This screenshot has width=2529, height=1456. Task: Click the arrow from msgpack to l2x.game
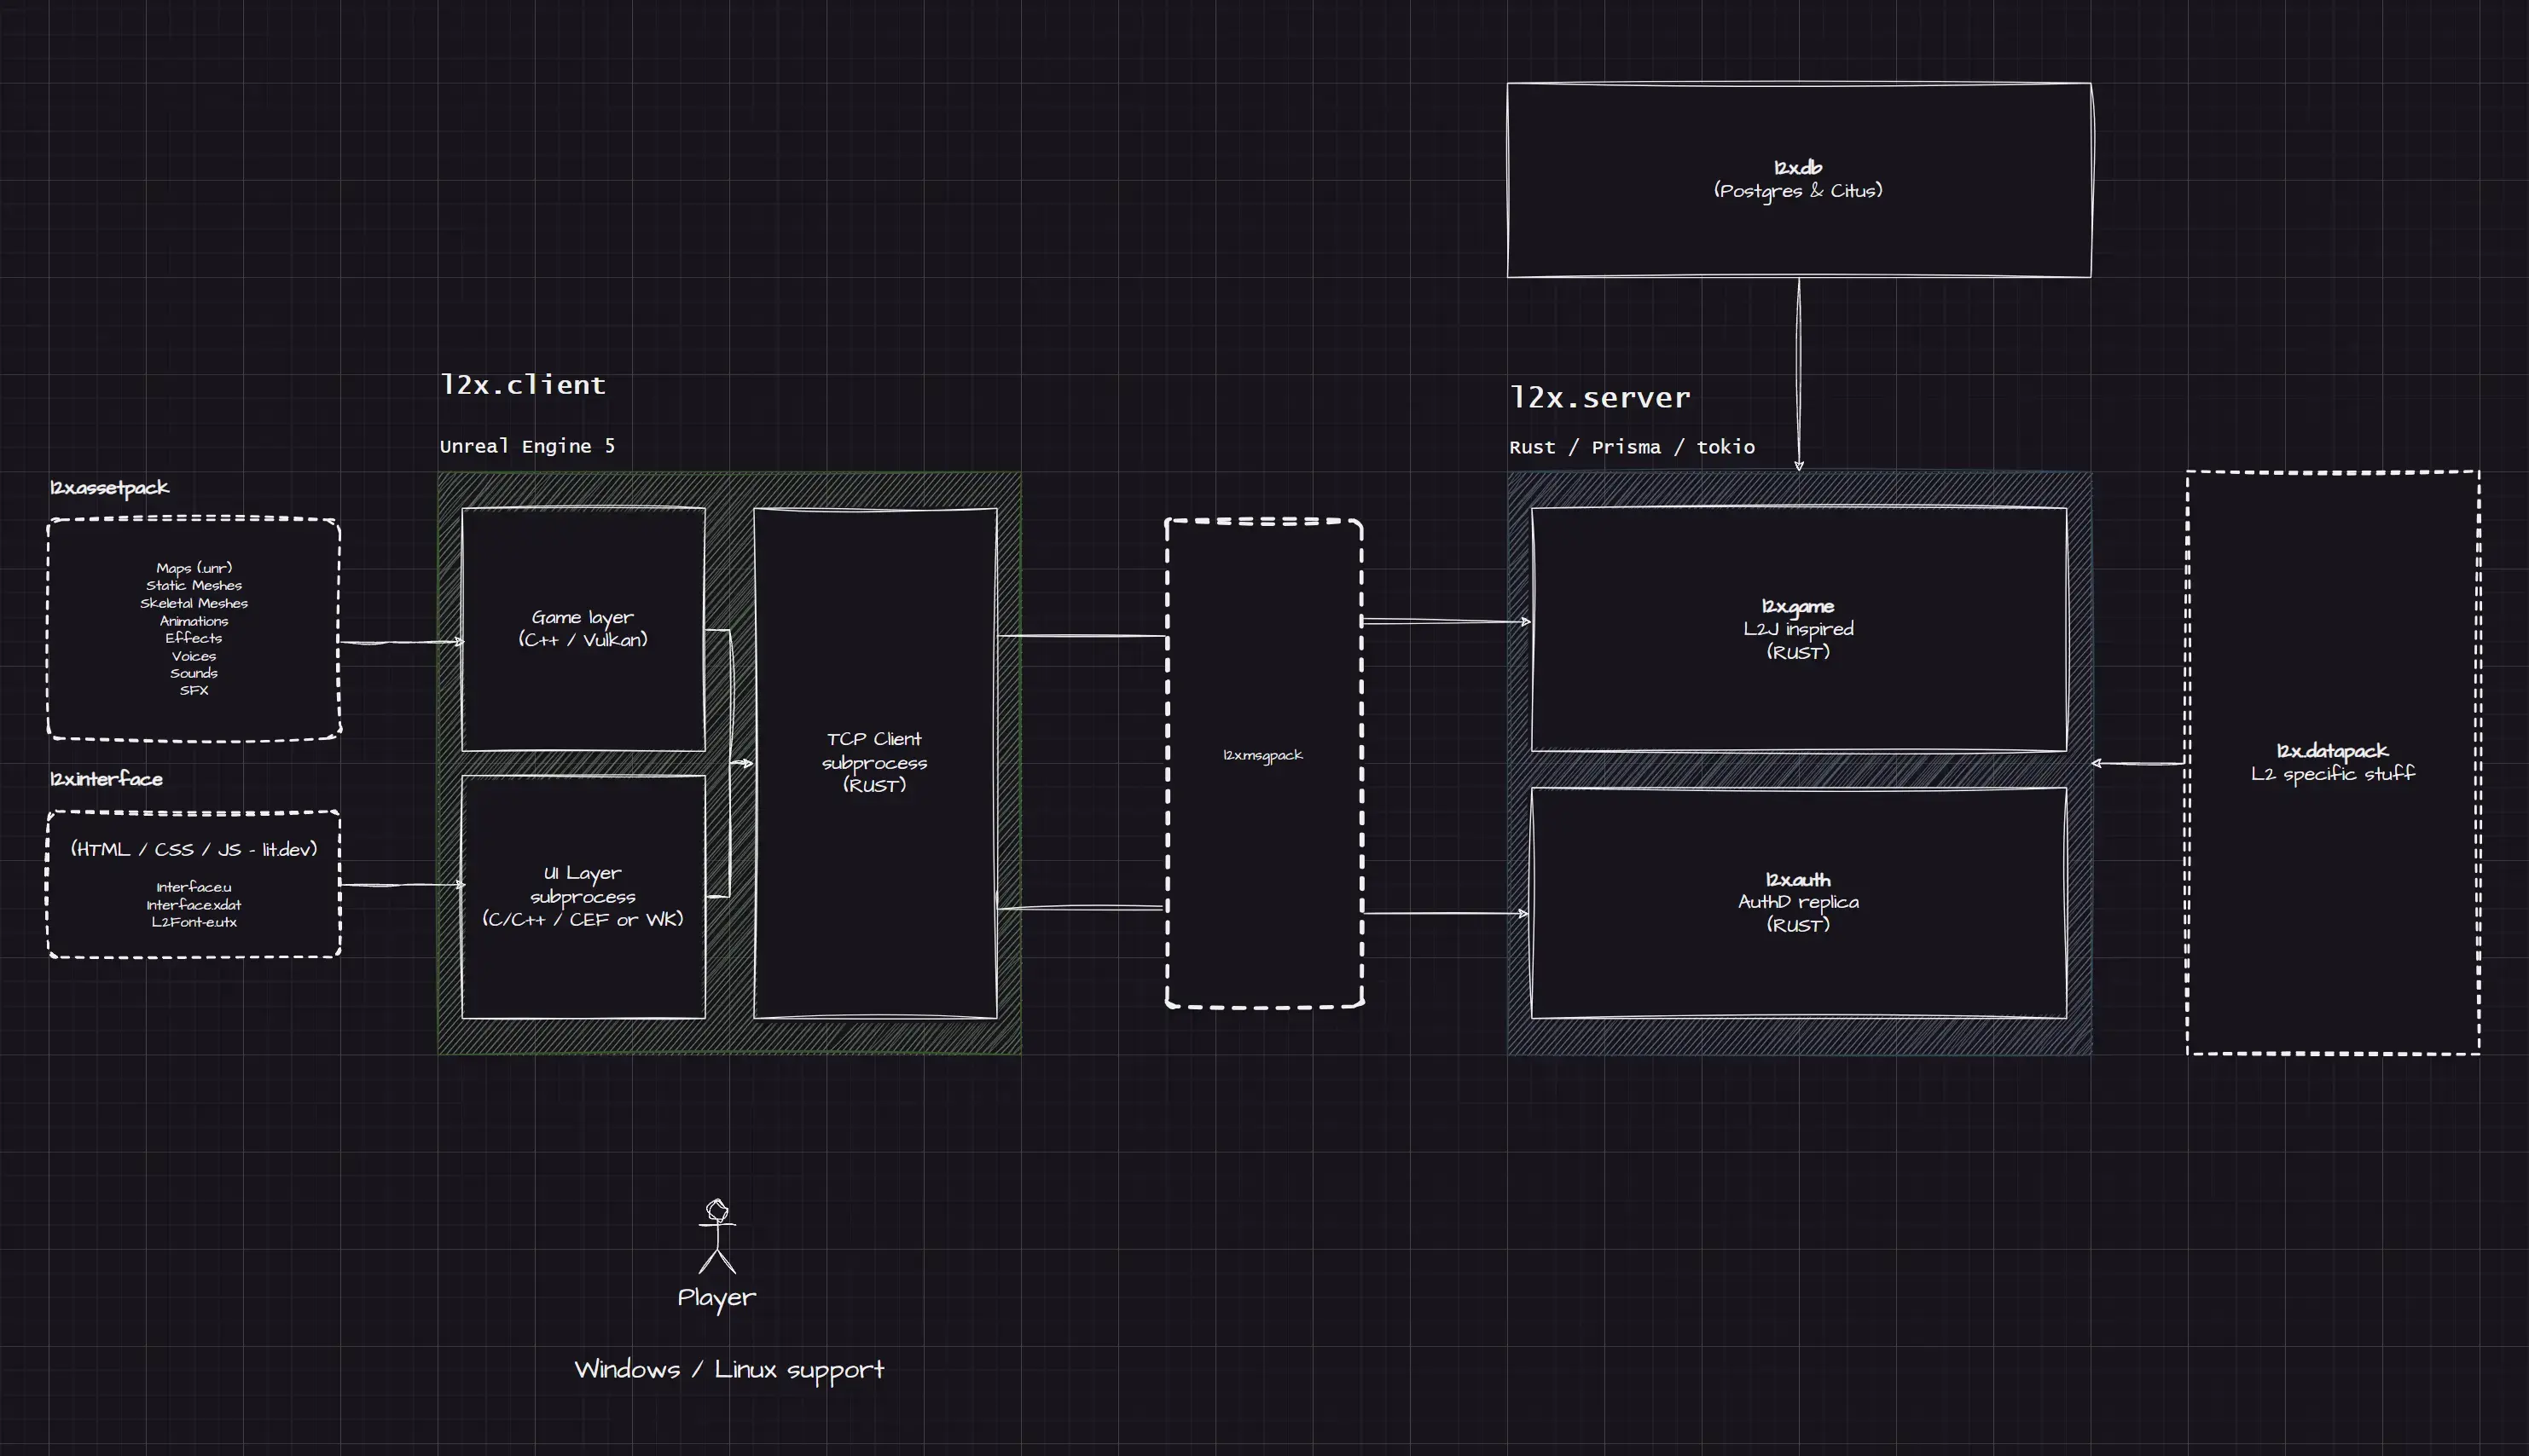coord(1447,622)
